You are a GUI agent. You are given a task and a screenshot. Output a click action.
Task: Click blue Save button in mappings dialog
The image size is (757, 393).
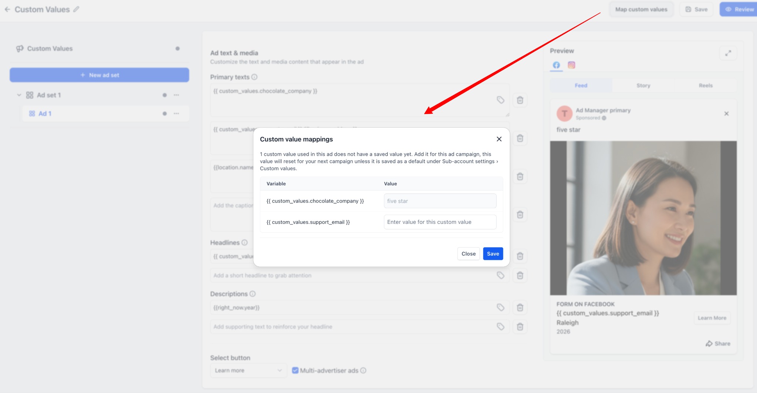[493, 254]
